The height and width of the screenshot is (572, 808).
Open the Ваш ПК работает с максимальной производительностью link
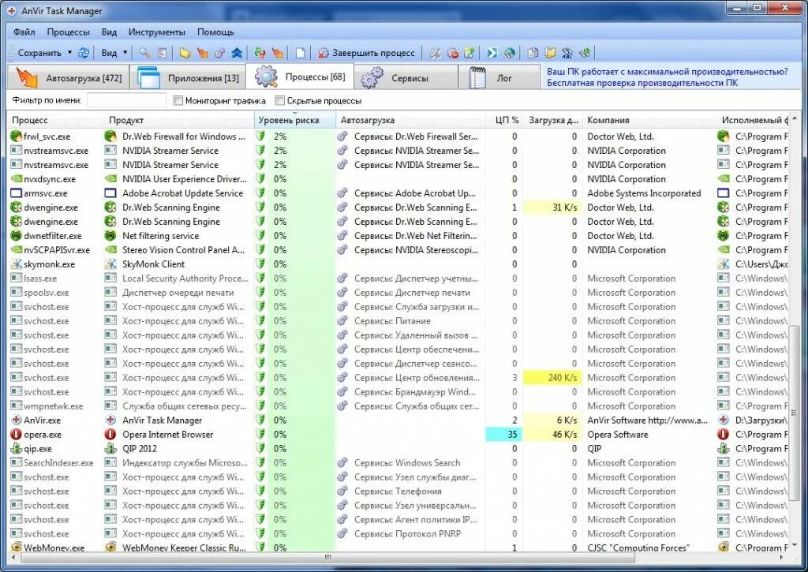[x=668, y=72]
